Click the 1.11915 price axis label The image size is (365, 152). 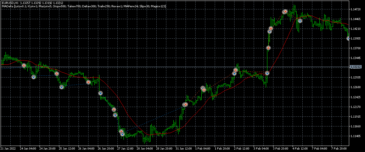pos(356,117)
